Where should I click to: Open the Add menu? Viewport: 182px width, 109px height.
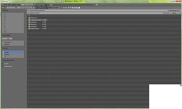9,5
